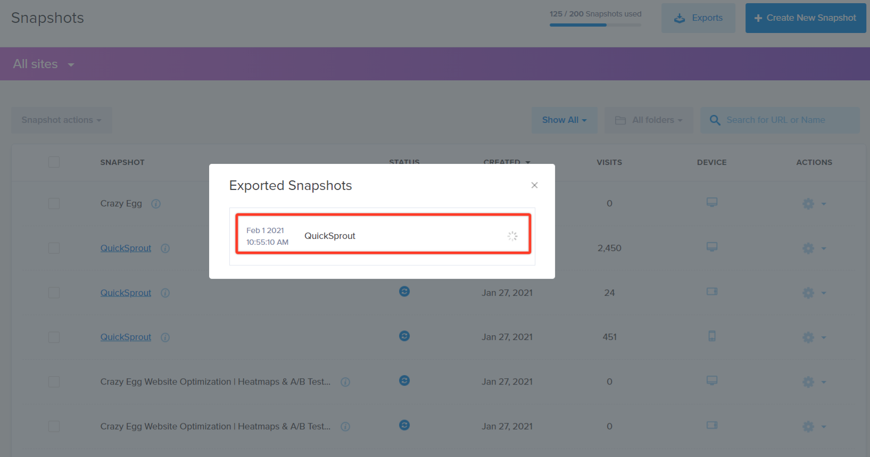
Task: Close the Exported Snapshots dialog
Action: tap(534, 185)
